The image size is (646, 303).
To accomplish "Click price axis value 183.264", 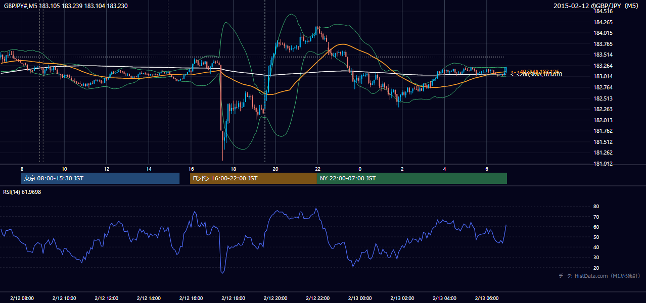I will click(603, 66).
